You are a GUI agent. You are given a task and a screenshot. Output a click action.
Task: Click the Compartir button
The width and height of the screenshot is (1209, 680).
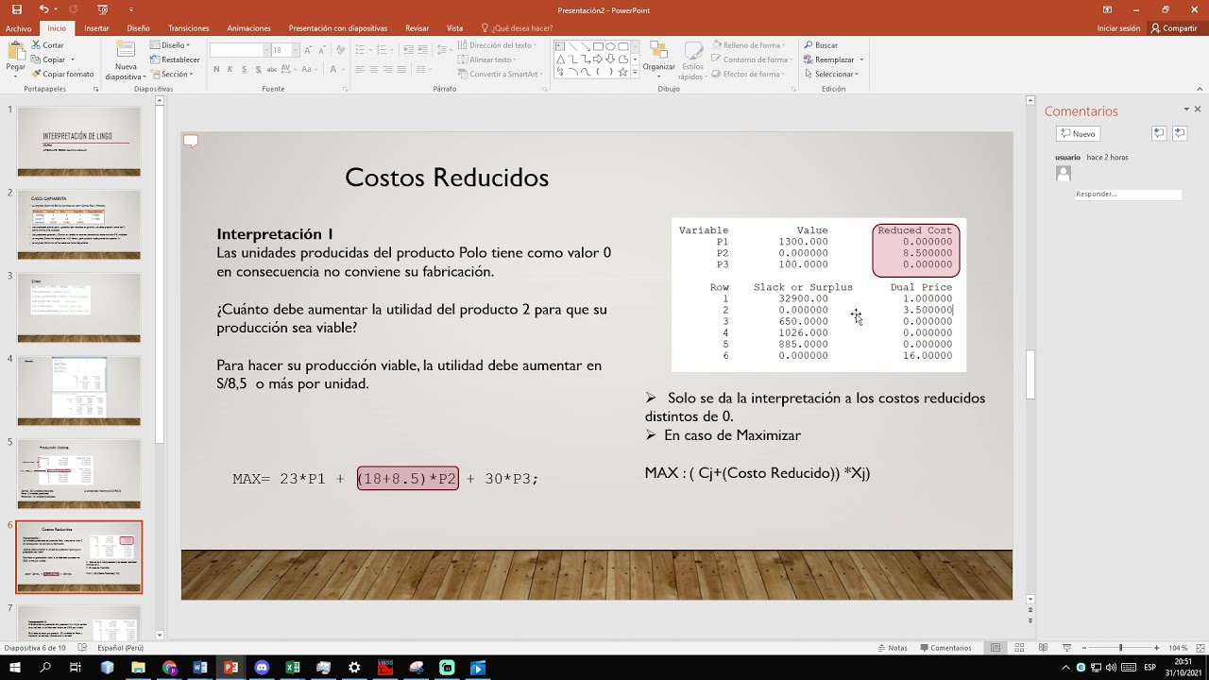1174,28
